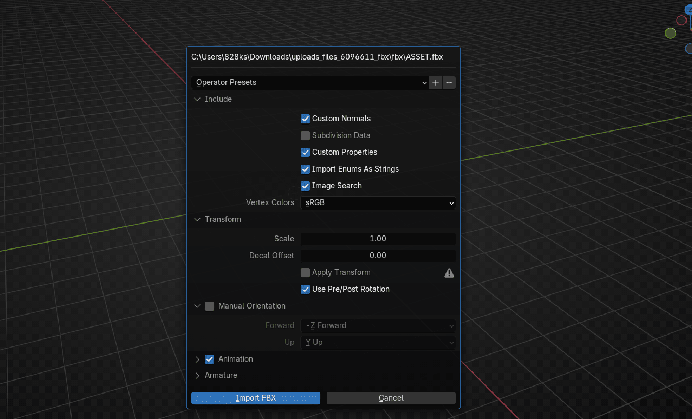Click the Import FBX button
The height and width of the screenshot is (419, 692).
tap(256, 398)
